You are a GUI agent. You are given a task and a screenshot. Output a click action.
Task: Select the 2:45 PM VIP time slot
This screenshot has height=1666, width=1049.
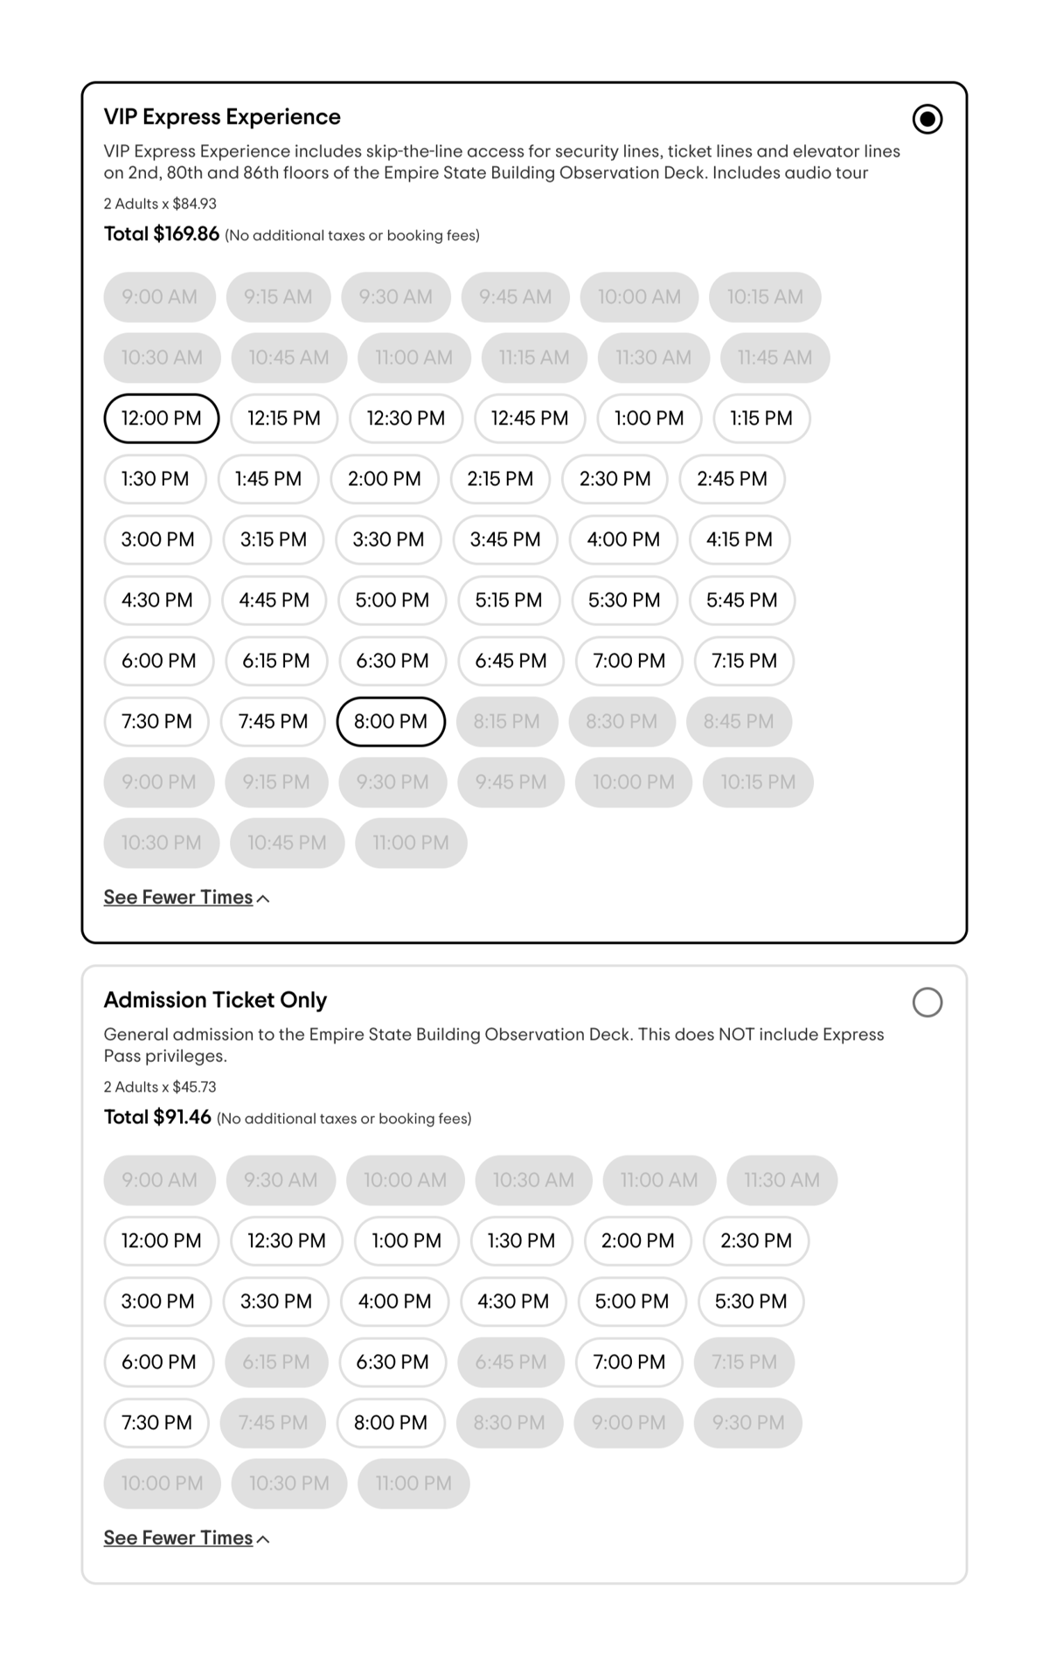pos(733,479)
